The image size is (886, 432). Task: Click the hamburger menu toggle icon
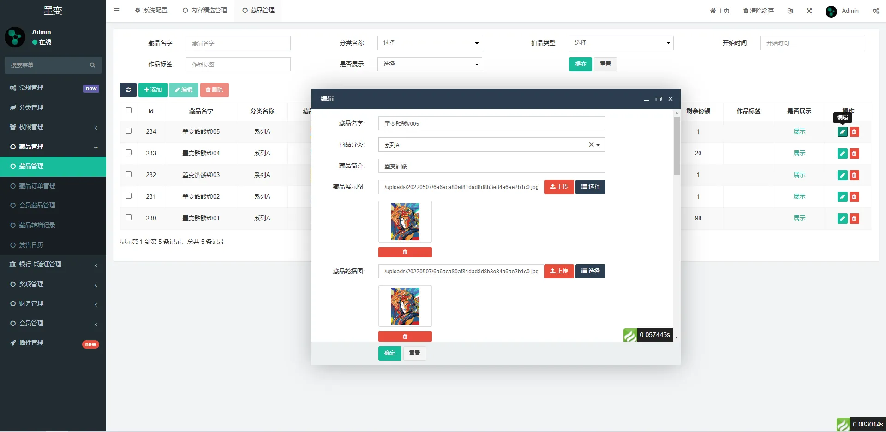117,11
